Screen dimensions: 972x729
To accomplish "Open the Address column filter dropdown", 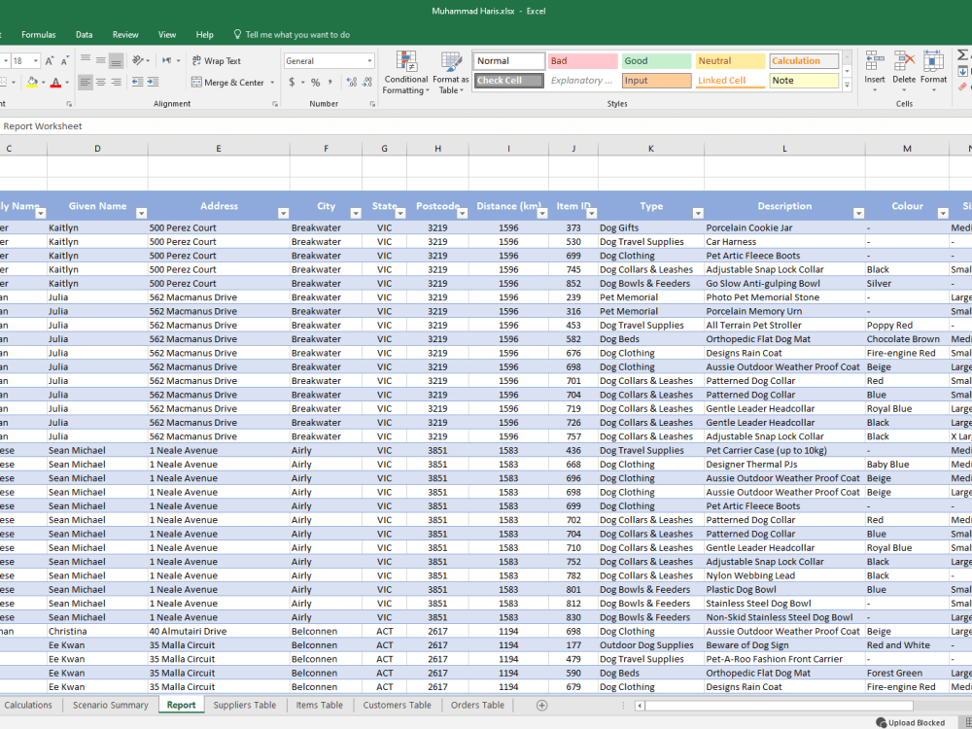I will click(283, 213).
